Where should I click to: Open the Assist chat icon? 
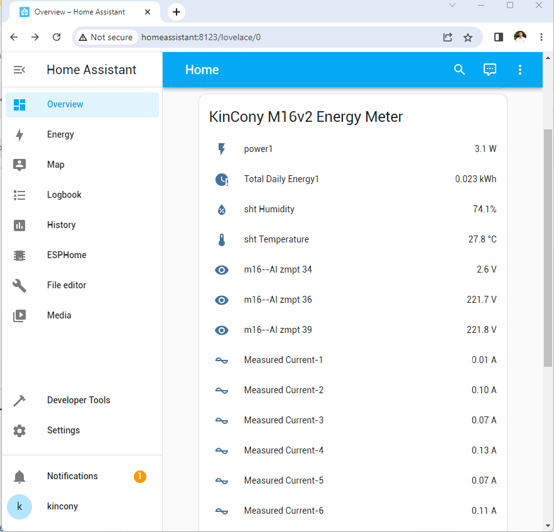pyautogui.click(x=490, y=70)
